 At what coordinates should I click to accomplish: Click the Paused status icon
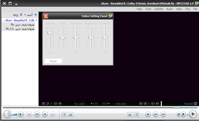click(x=196, y=104)
